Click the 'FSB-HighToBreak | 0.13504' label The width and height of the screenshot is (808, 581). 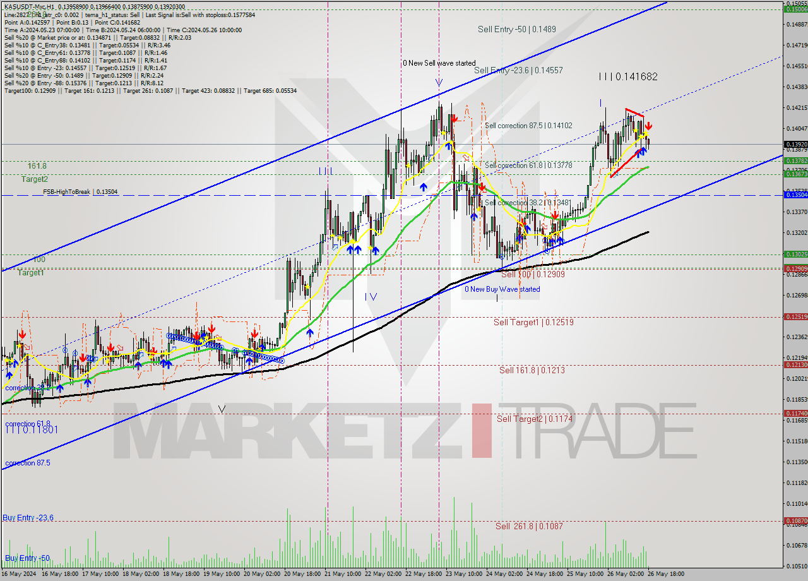coord(80,192)
